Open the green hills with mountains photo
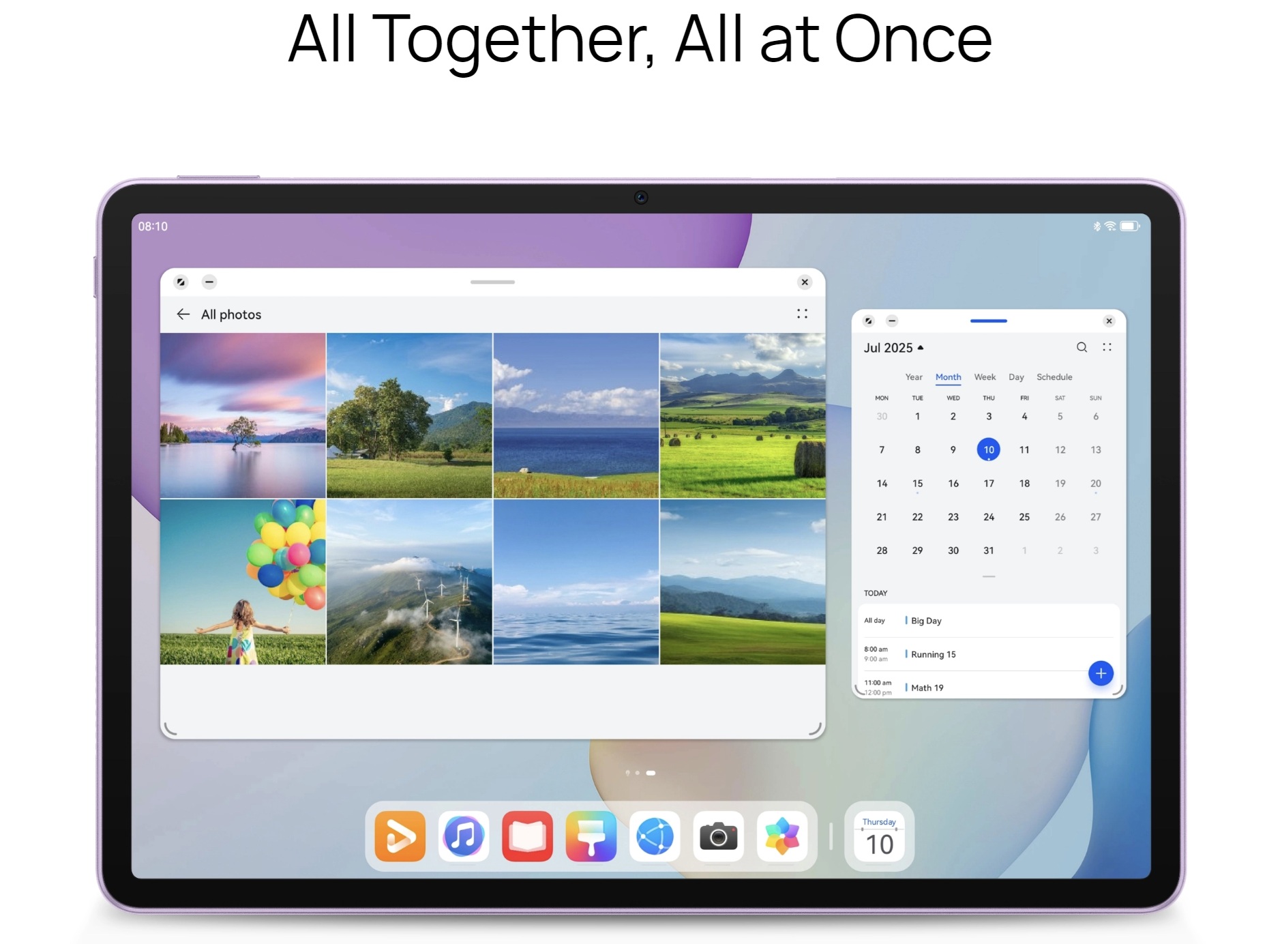This screenshot has width=1282, height=944. tap(743, 582)
